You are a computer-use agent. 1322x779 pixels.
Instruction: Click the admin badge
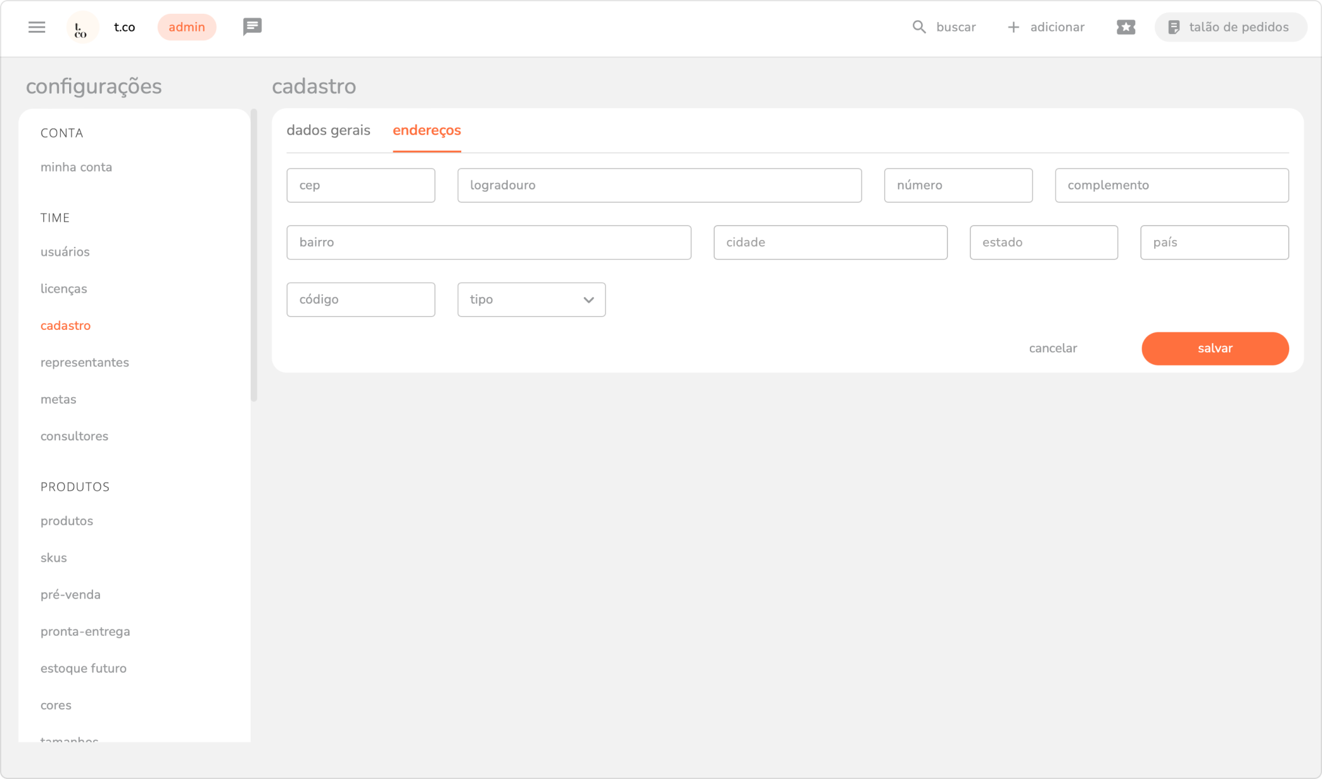pyautogui.click(x=187, y=27)
